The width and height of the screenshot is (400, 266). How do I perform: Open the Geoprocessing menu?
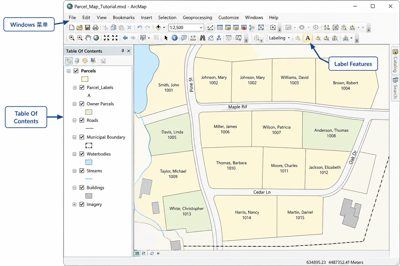click(197, 18)
